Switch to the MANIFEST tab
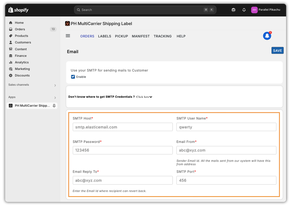The image size is (291, 206). coord(141,36)
